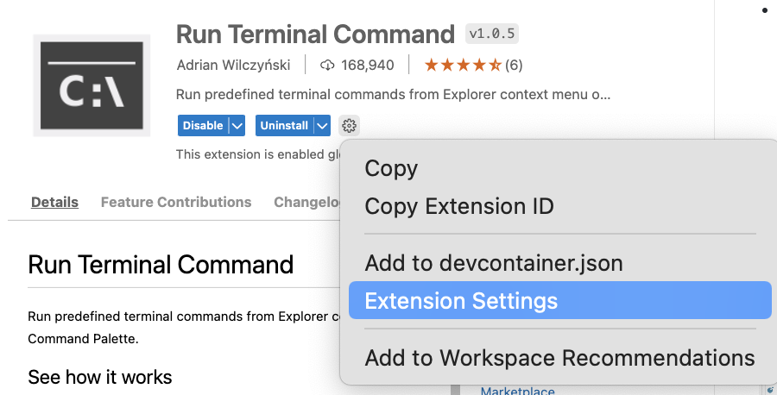
Task: Click the 'See how it works' heading
Action: (x=99, y=377)
